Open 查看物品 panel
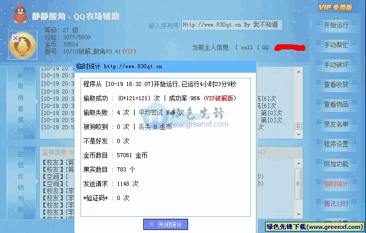Screen dimensions: 366x233 [x=336, y=104]
